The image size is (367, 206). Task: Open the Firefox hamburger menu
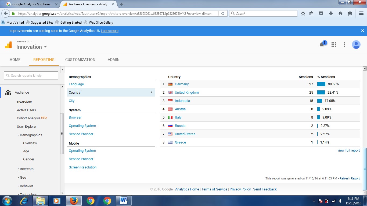tap(361, 13)
